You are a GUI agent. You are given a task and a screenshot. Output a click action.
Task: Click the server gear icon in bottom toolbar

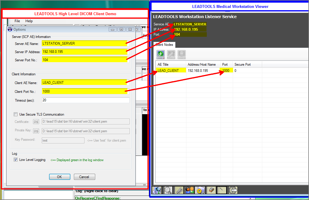(200, 190)
